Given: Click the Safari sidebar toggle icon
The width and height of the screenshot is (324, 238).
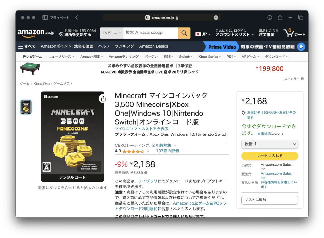Looking at the screenshot, I should [x=45, y=18].
